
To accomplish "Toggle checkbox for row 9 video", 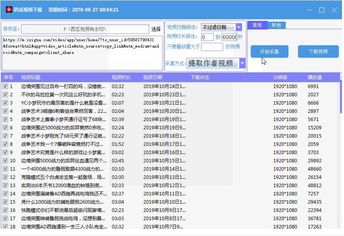I will tap(5, 153).
